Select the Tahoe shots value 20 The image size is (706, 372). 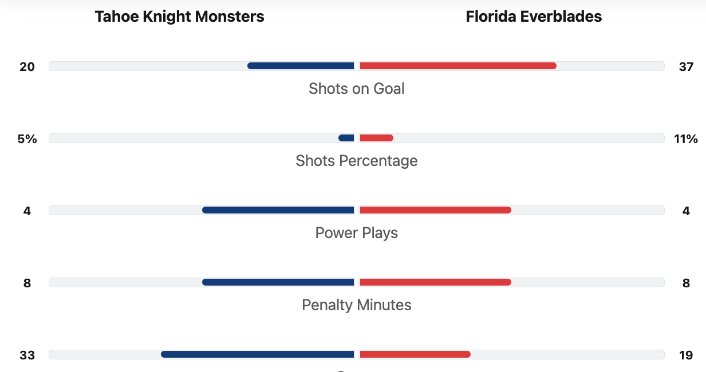click(27, 67)
